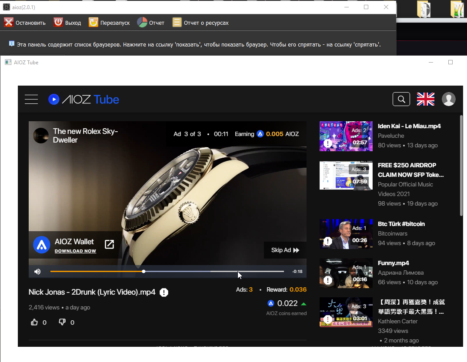
Task: Click aioz(2.0.1) window title icon
Action: pyautogui.click(x=6, y=7)
